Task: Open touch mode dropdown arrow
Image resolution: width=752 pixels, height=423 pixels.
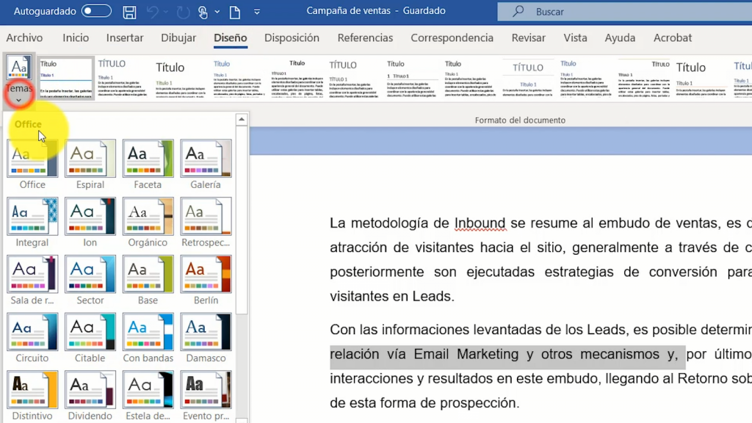Action: click(217, 12)
